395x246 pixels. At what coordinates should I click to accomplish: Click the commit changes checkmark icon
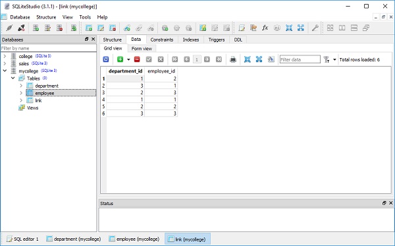[x=149, y=59]
